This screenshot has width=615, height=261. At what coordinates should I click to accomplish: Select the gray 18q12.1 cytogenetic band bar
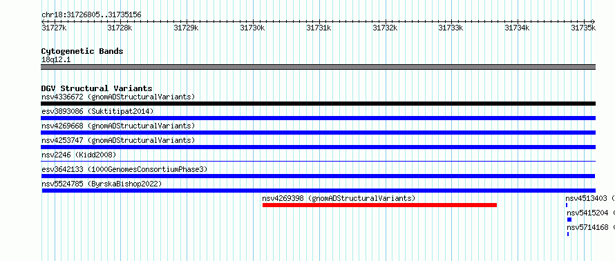pyautogui.click(x=318, y=67)
